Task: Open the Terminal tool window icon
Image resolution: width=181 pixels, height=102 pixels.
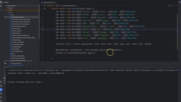Action: point(1,93)
